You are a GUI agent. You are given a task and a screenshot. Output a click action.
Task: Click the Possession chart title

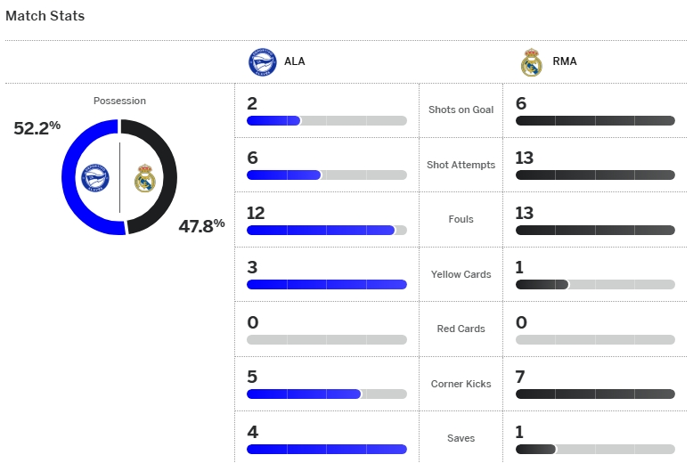119,101
